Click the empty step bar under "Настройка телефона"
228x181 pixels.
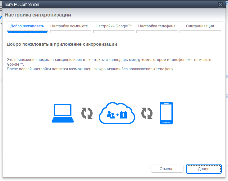coord(157,31)
